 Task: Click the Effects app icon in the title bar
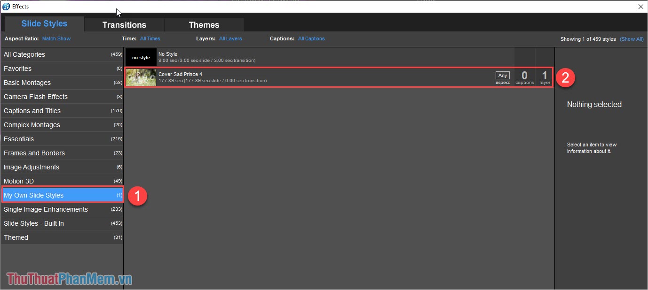click(7, 6)
